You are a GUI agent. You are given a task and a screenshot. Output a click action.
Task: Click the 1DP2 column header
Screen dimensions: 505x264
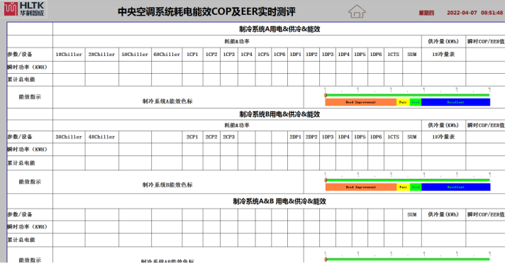click(x=311, y=55)
